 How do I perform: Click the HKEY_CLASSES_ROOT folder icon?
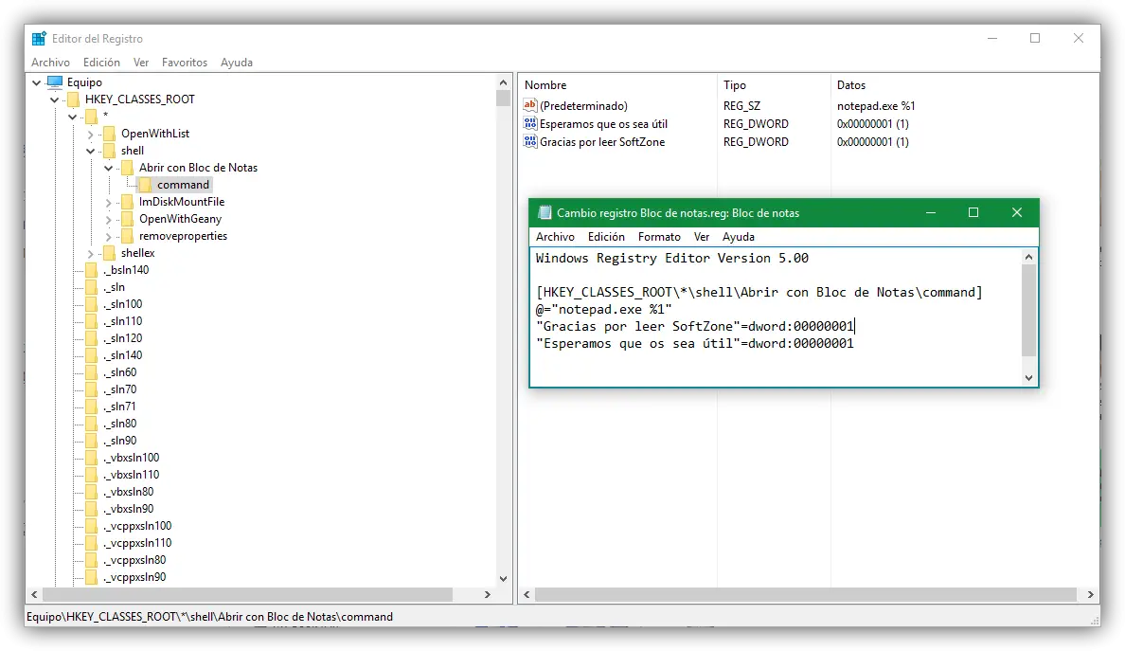click(73, 99)
